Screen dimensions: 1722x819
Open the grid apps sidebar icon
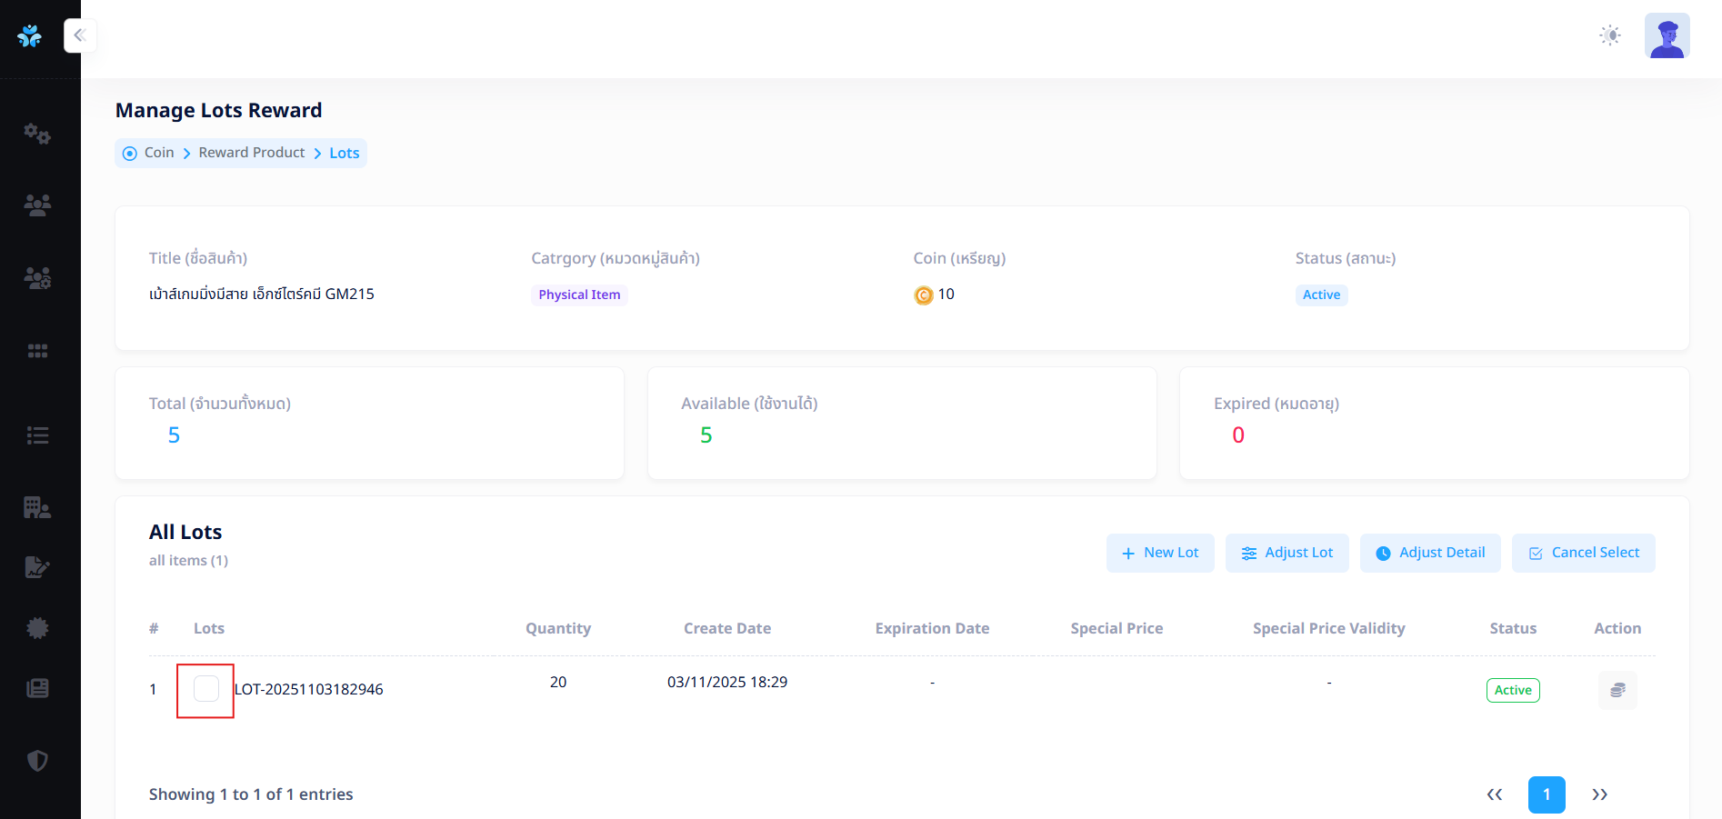coord(37,351)
